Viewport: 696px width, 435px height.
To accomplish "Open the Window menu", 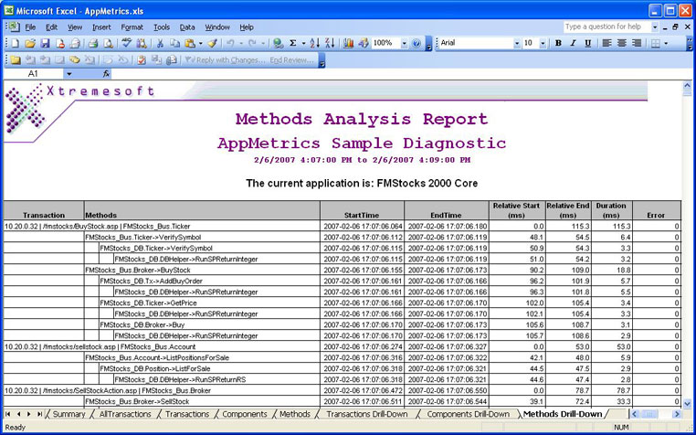I will coord(217,27).
